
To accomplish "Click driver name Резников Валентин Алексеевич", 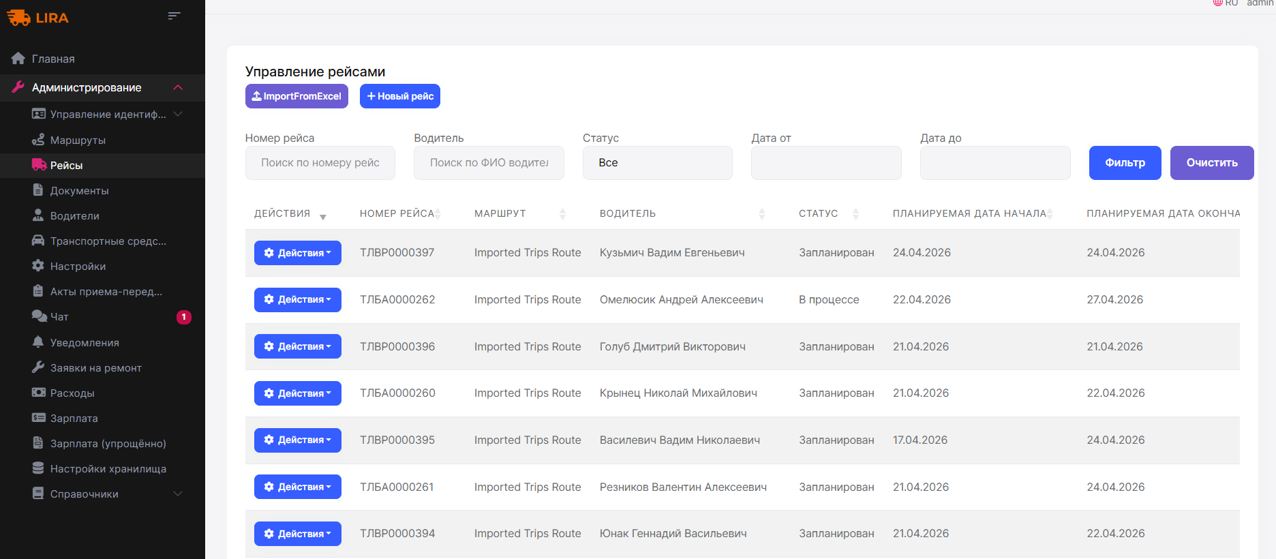I will 683,487.
